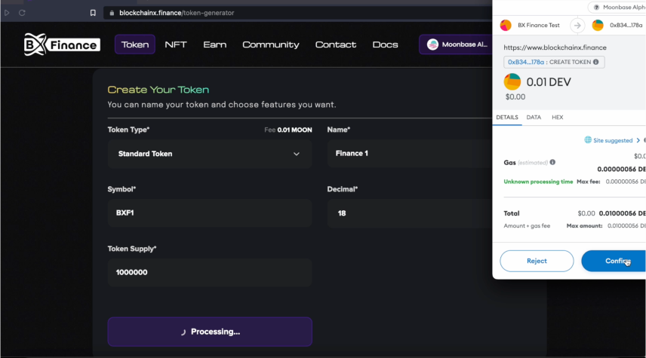Open the Earn nav item
The image size is (646, 358).
coord(214,44)
